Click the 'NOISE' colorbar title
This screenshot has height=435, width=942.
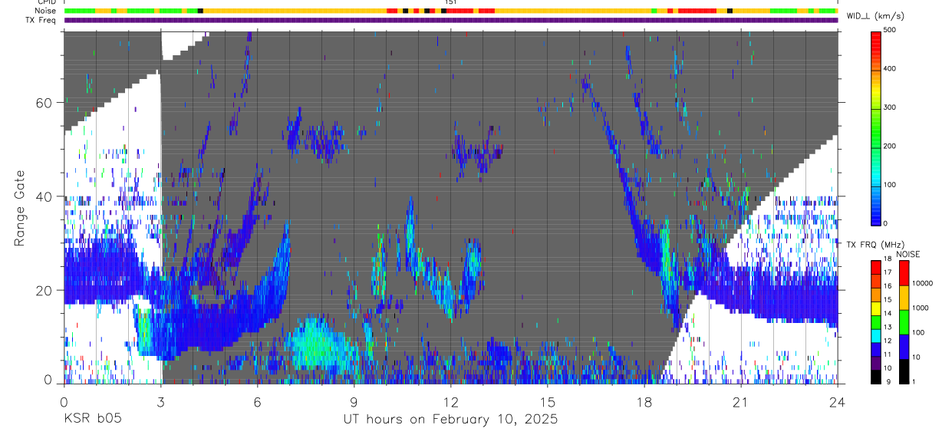click(x=907, y=254)
